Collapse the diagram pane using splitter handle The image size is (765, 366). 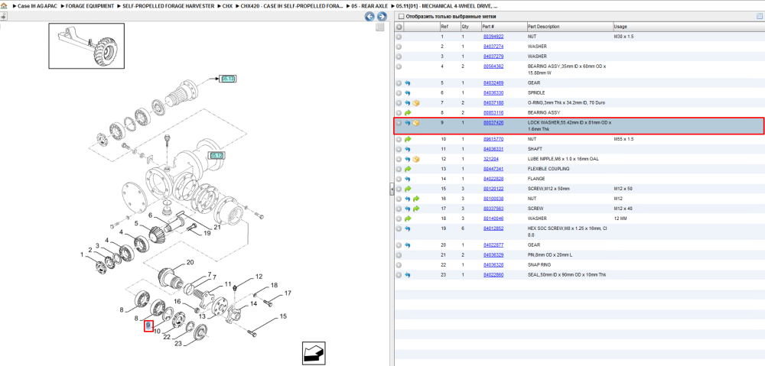click(392, 189)
